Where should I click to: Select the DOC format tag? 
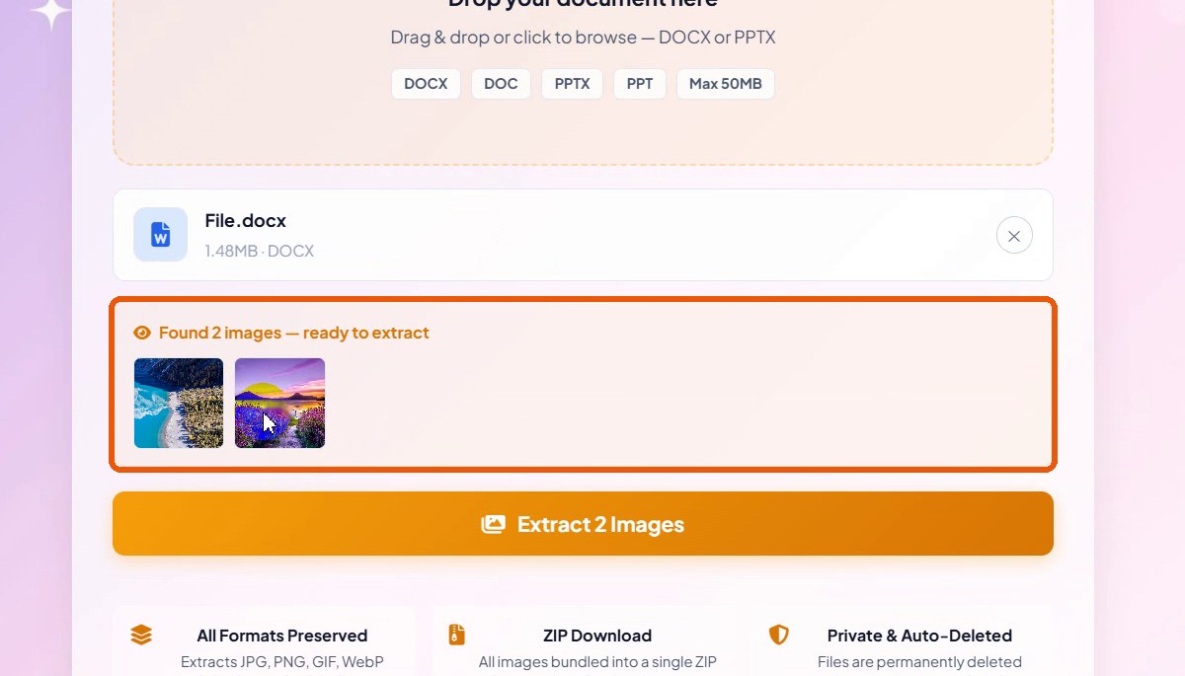[501, 84]
